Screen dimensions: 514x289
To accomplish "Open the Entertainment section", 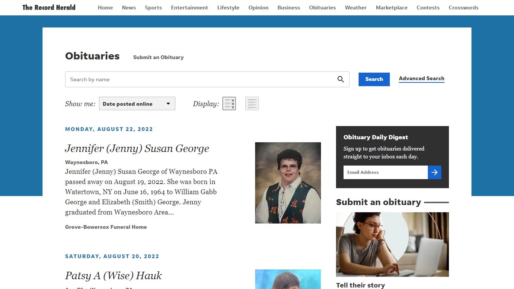I will click(x=189, y=8).
